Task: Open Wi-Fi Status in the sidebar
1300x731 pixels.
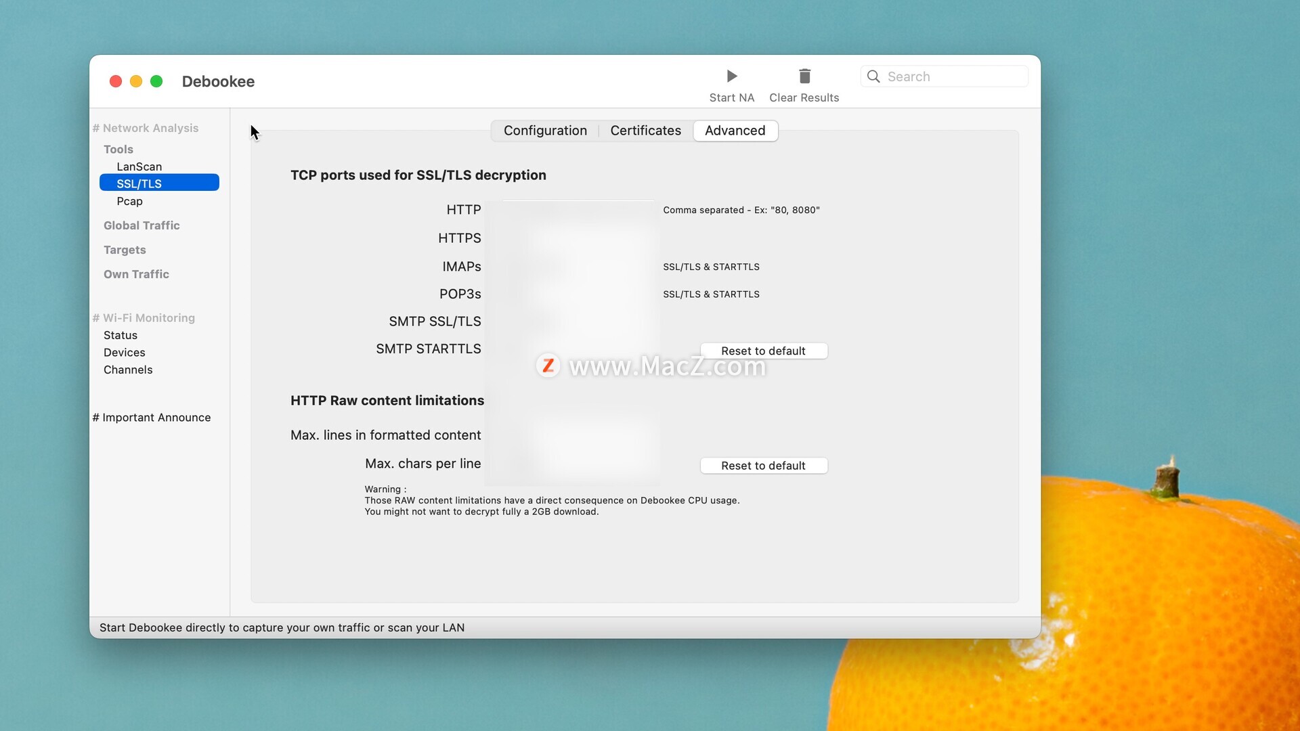Action: pyautogui.click(x=121, y=335)
